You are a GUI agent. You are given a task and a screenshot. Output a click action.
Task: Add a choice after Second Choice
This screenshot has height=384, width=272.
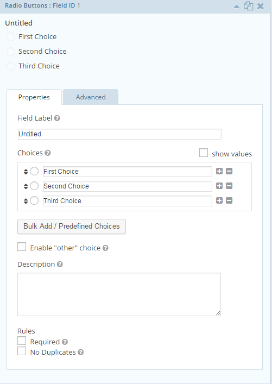(x=219, y=186)
